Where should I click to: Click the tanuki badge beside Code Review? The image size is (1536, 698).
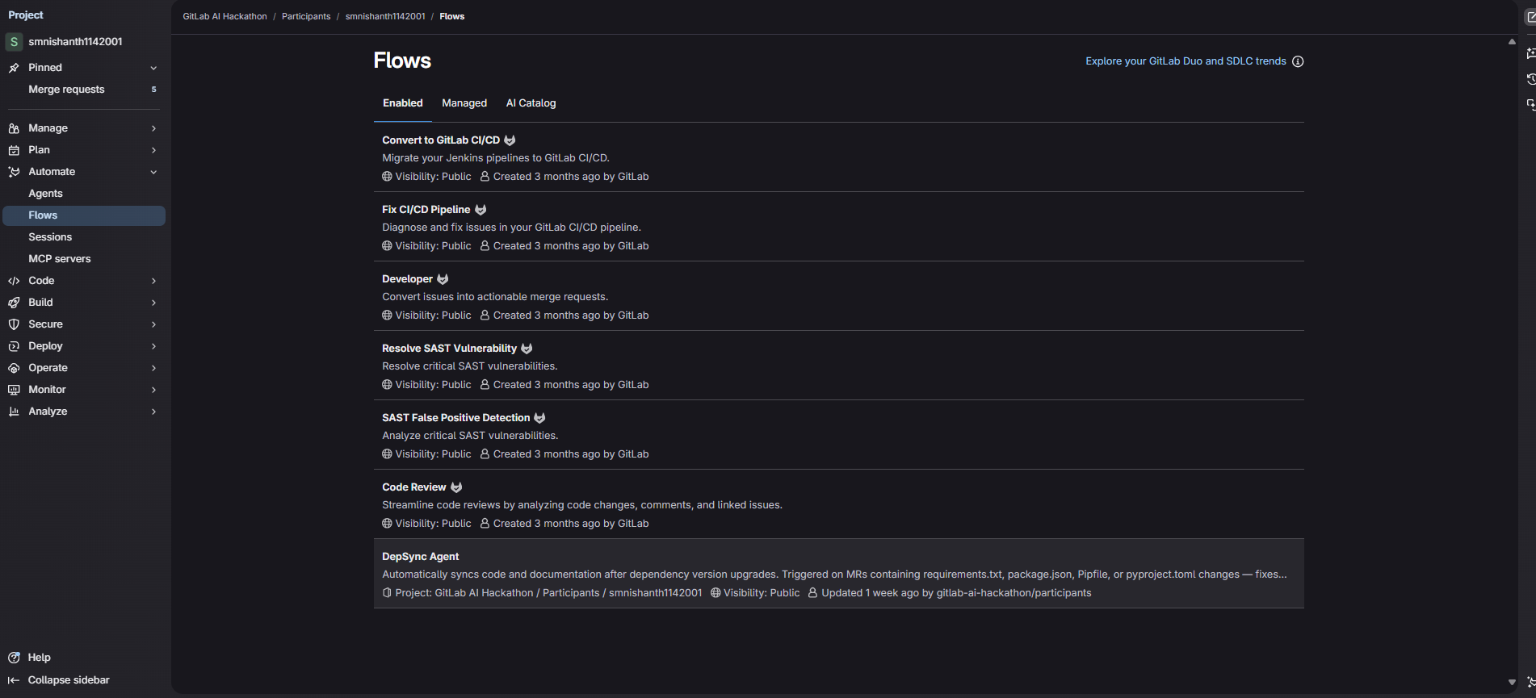[x=456, y=487]
